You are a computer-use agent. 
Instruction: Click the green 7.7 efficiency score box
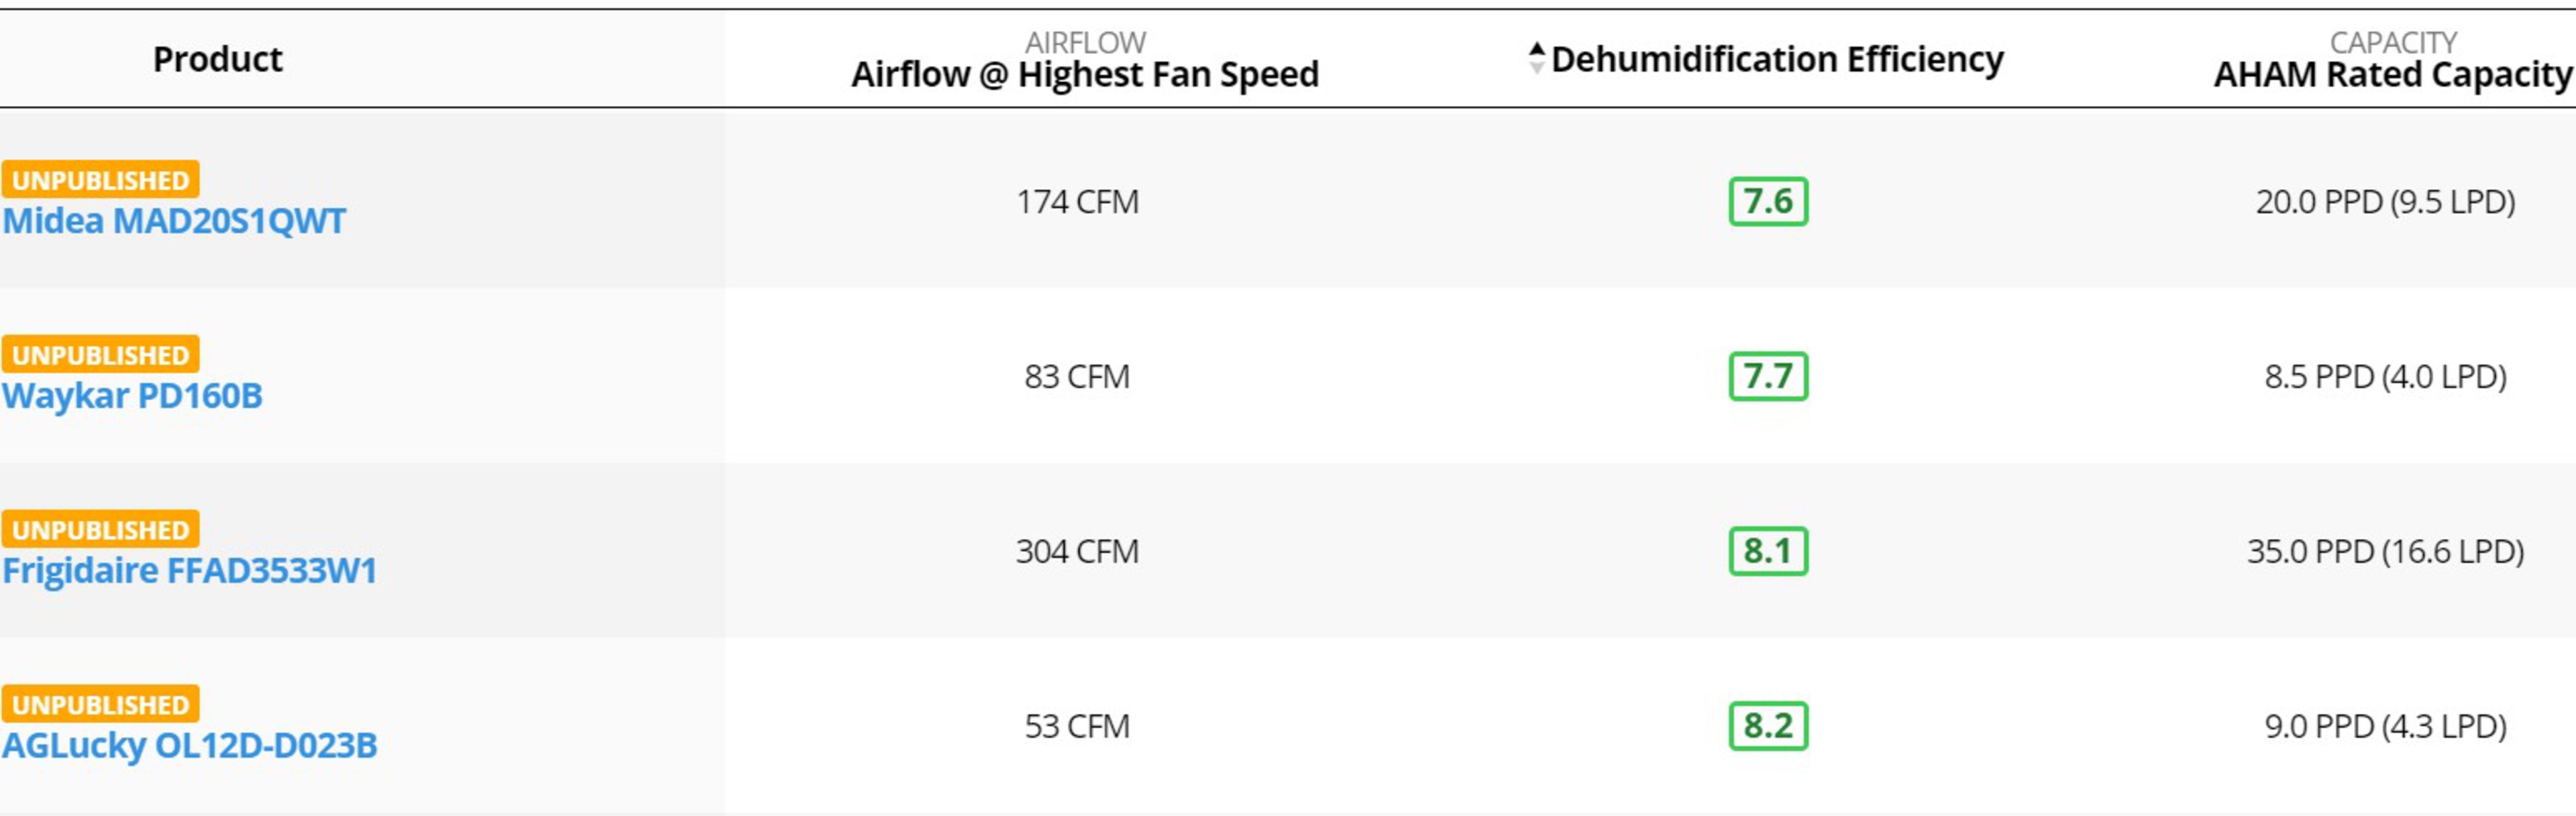point(1768,377)
